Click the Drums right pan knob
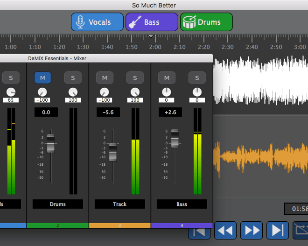Screen dimensions: 308x246 coord(73,92)
